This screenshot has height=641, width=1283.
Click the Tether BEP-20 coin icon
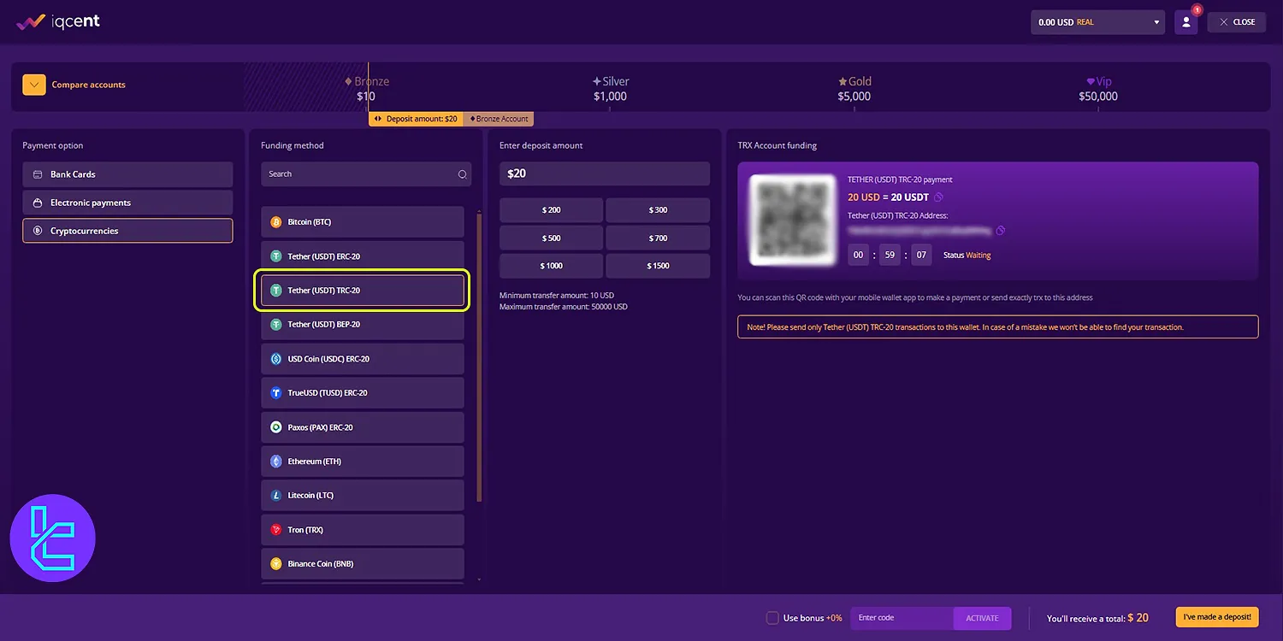click(275, 325)
